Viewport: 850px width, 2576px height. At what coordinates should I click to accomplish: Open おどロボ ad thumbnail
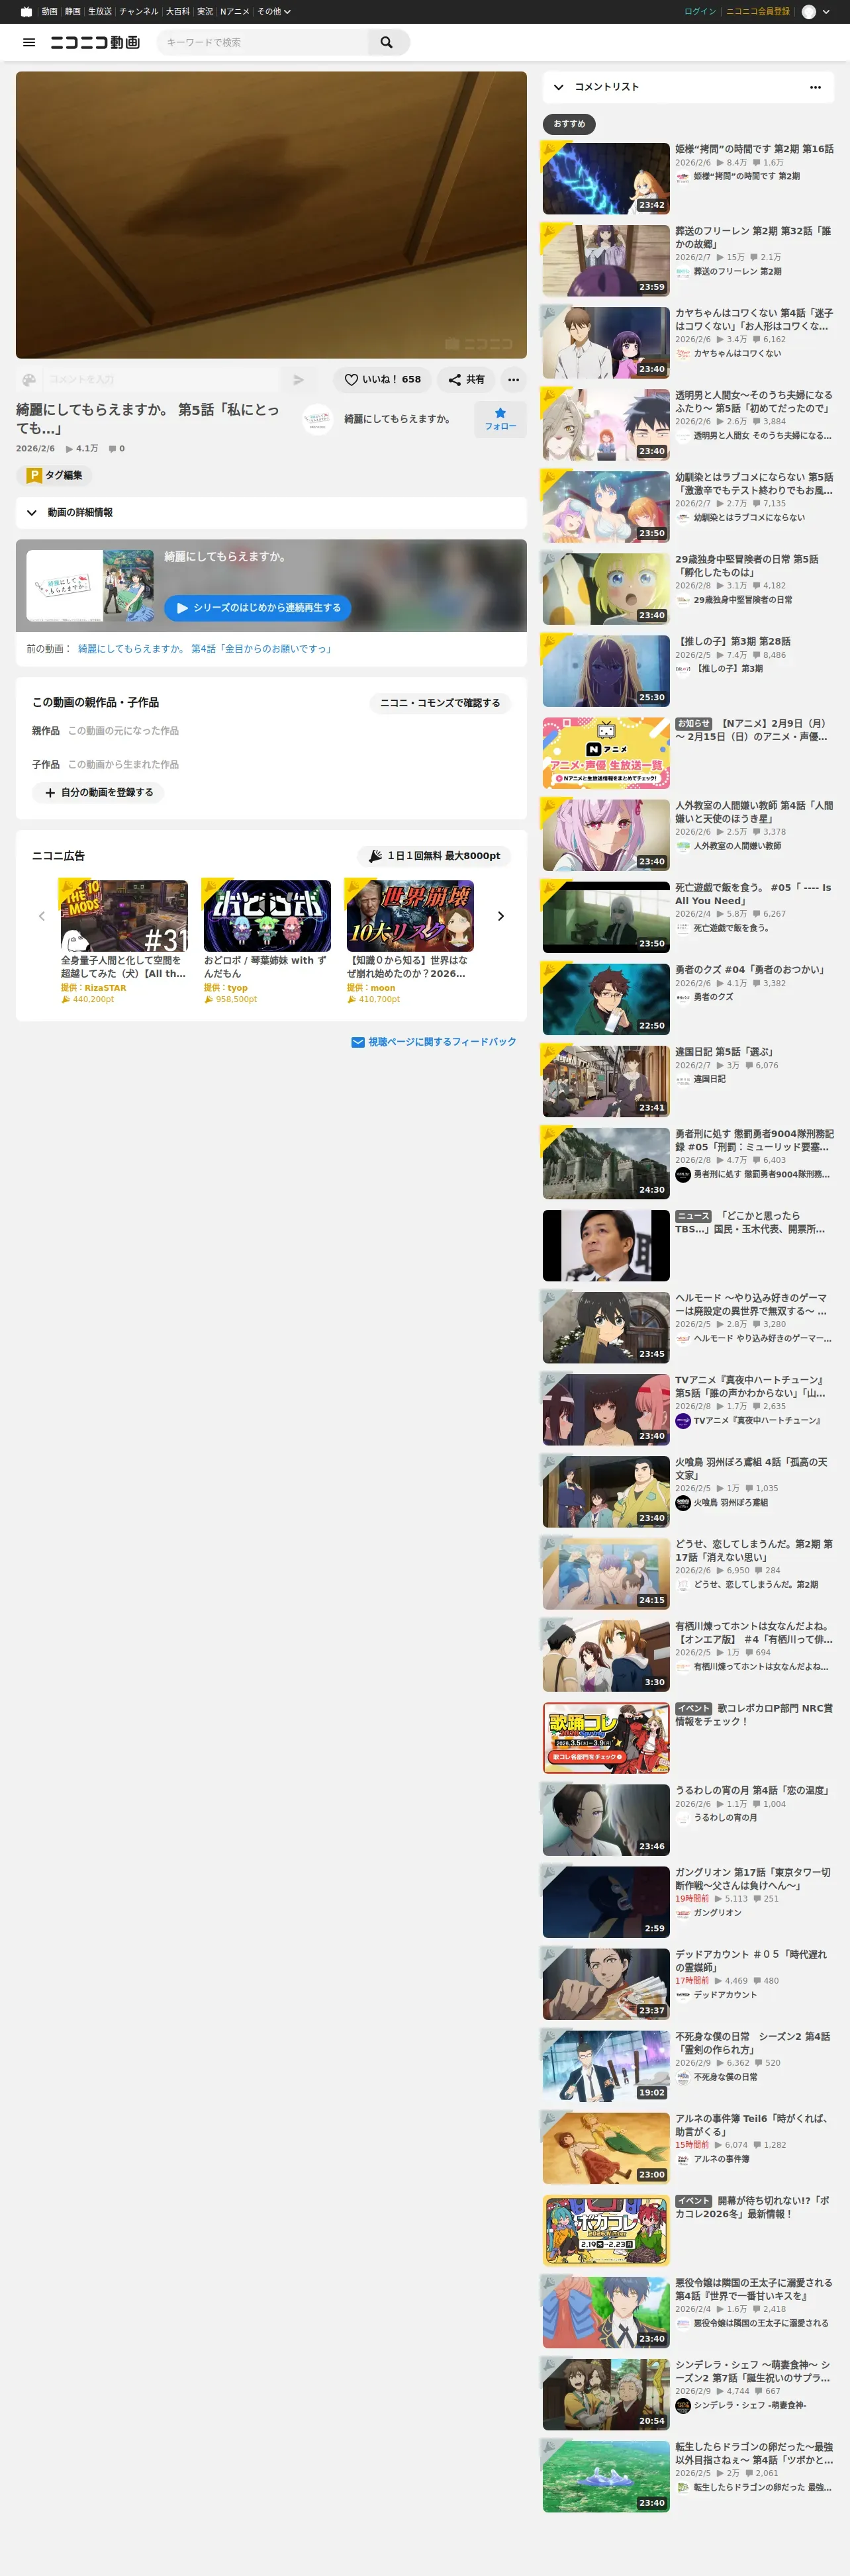267,916
